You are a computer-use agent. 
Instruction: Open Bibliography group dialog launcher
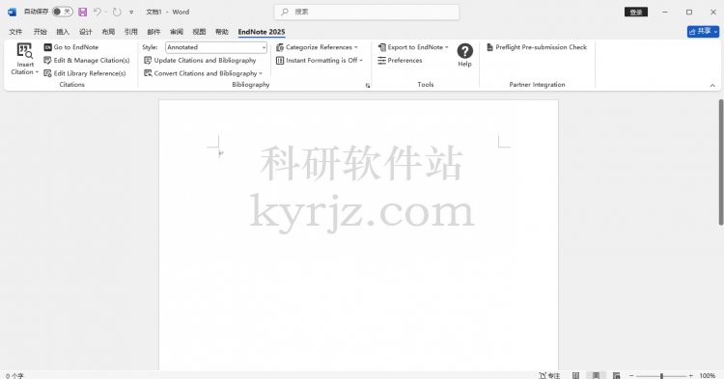coord(368,85)
